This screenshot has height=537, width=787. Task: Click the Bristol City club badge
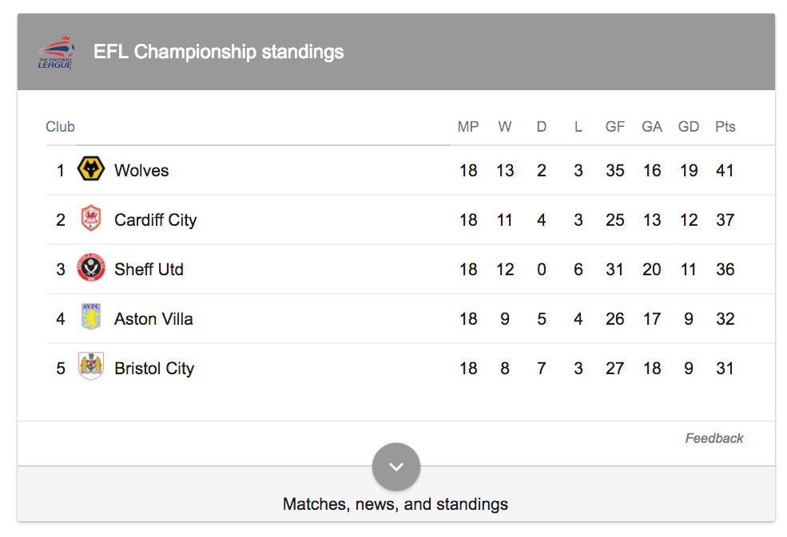coord(90,368)
